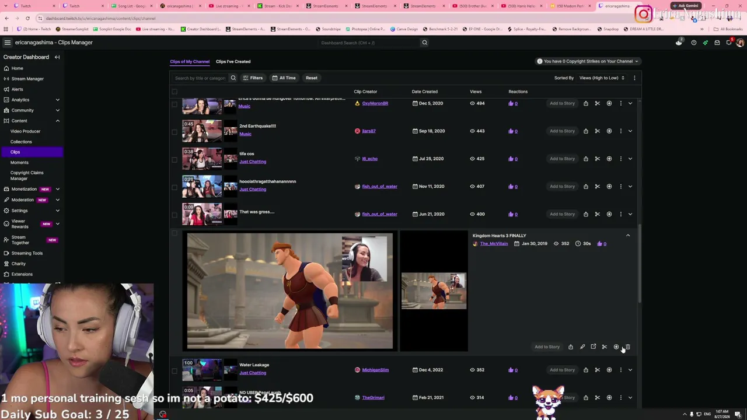Reload the browser page
This screenshot has height=420, width=747.
point(27,18)
